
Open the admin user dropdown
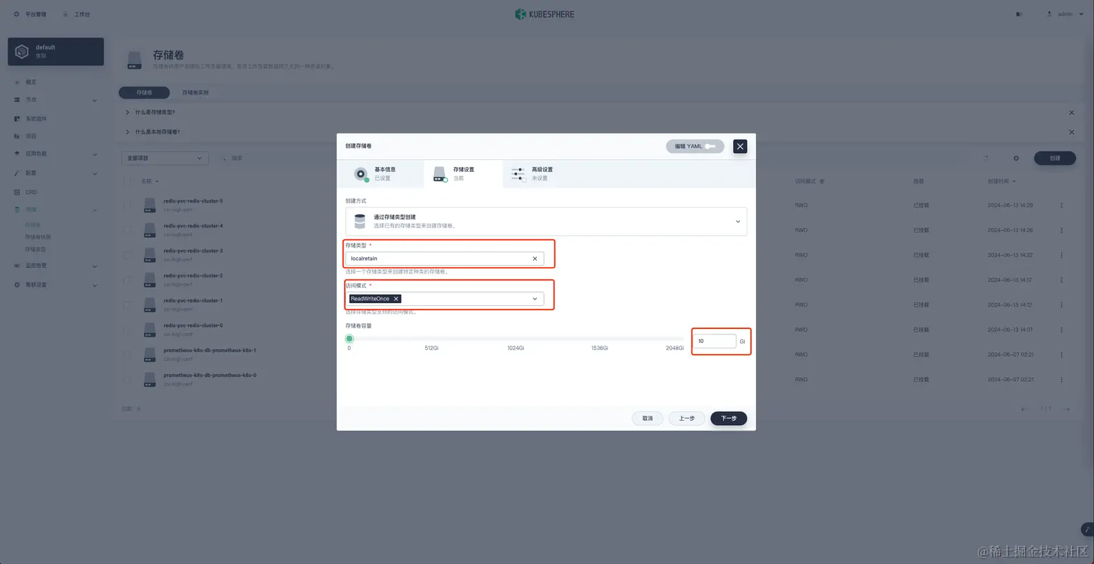1065,14
